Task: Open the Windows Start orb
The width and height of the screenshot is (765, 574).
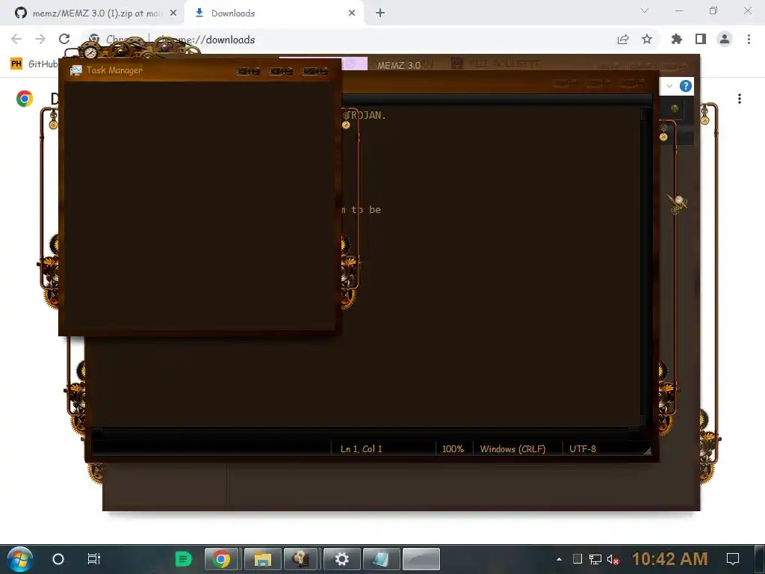Action: pyautogui.click(x=20, y=559)
